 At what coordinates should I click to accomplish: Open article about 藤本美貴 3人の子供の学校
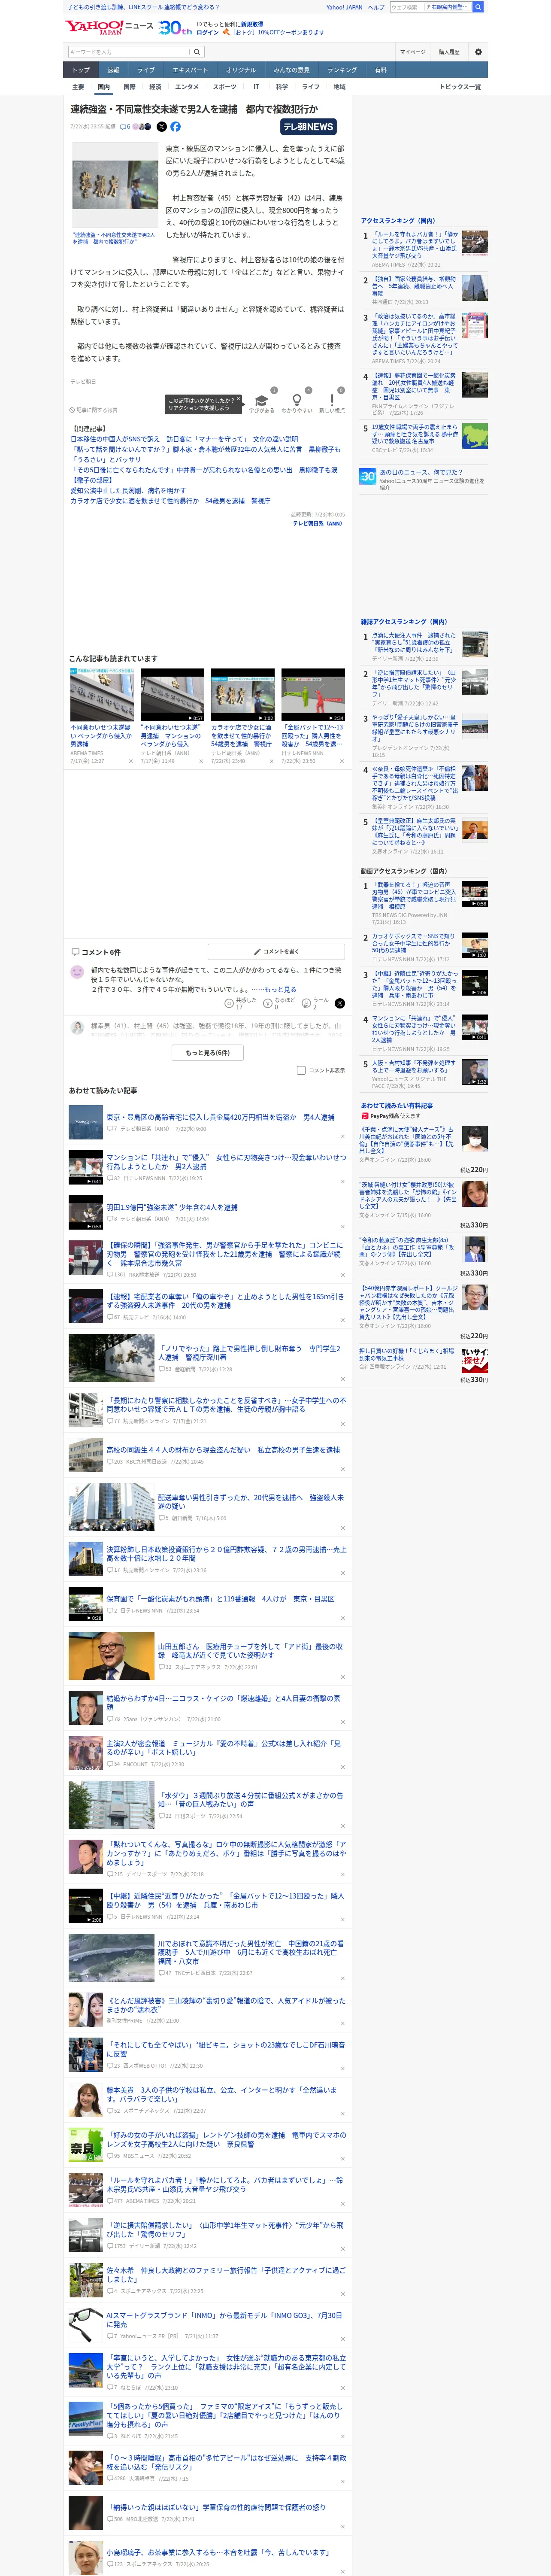click(222, 2094)
